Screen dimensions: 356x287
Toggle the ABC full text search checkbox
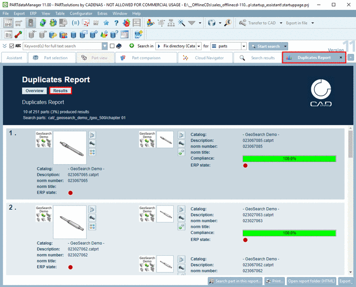click(x=11, y=46)
